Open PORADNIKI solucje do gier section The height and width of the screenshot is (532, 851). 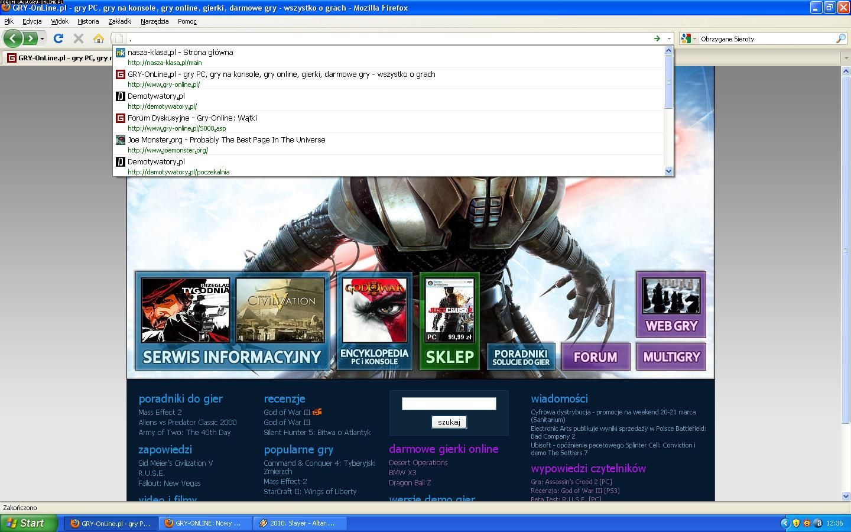[x=521, y=357]
